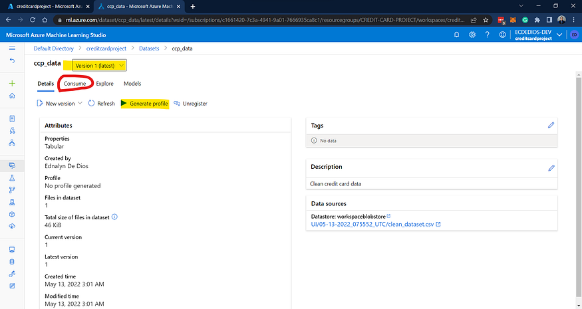
Task: Select the Models tab
Action: click(x=132, y=84)
